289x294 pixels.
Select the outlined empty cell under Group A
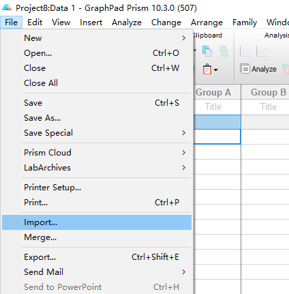click(217, 136)
